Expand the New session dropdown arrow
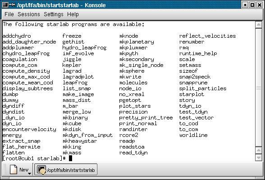The image size is (265, 180). coord(29,173)
